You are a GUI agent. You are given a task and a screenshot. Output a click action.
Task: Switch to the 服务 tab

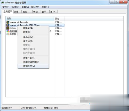(x=27, y=12)
